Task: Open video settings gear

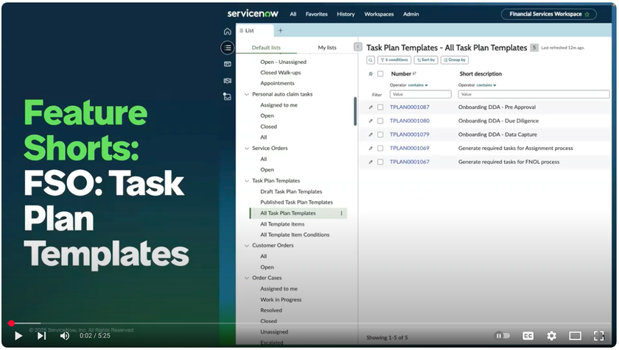Action: 551,336
